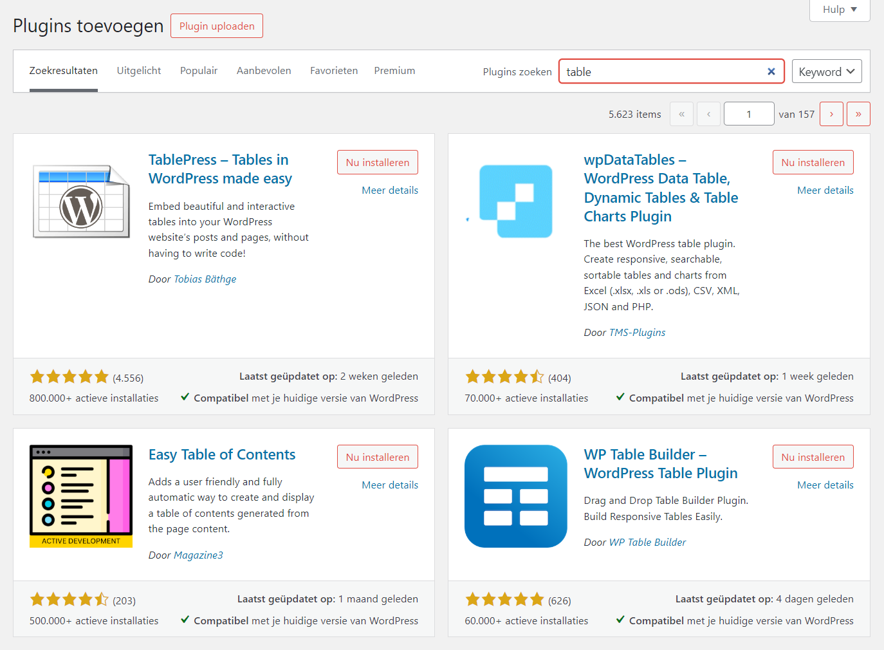Open the Easy Table of Contents icon

pyautogui.click(x=81, y=496)
